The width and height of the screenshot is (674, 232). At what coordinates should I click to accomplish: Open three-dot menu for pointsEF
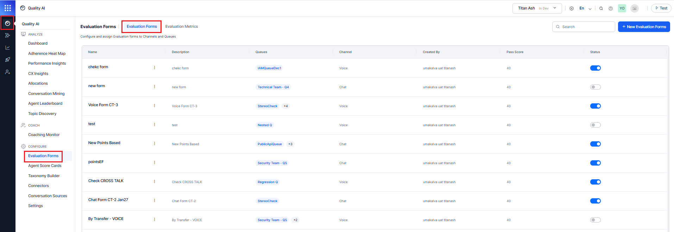pos(155,162)
